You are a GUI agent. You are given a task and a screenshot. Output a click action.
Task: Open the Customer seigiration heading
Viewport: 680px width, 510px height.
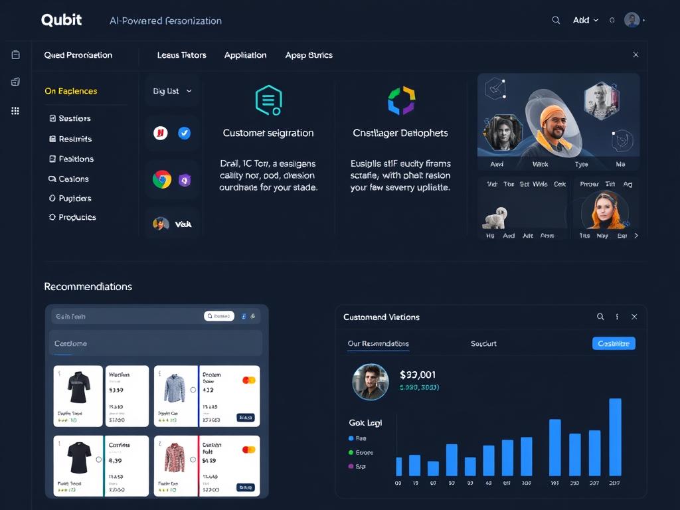point(268,133)
